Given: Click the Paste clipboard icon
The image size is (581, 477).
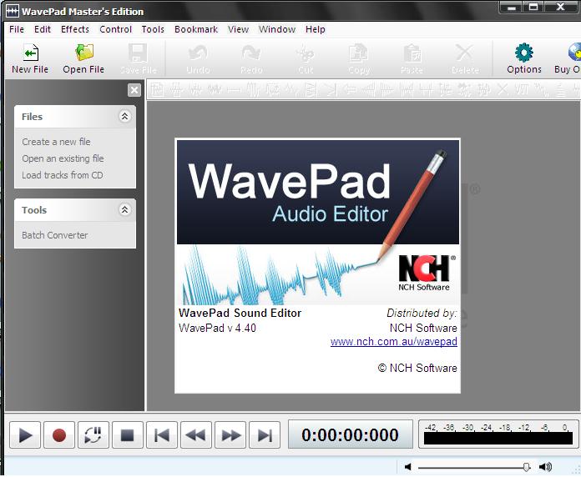Looking at the screenshot, I should (x=412, y=53).
